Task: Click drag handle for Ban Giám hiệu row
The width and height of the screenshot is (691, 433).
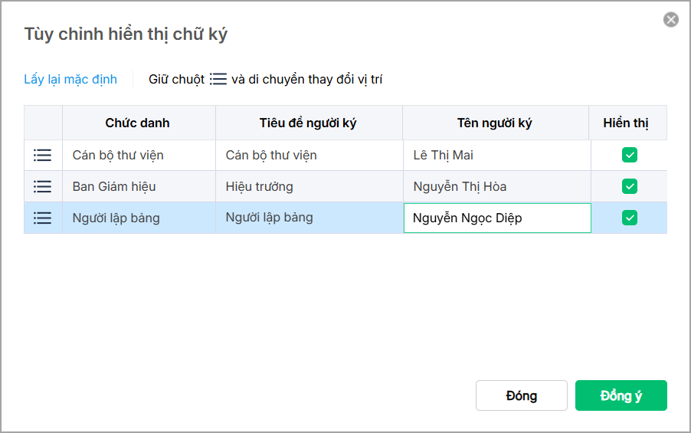Action: 43,186
